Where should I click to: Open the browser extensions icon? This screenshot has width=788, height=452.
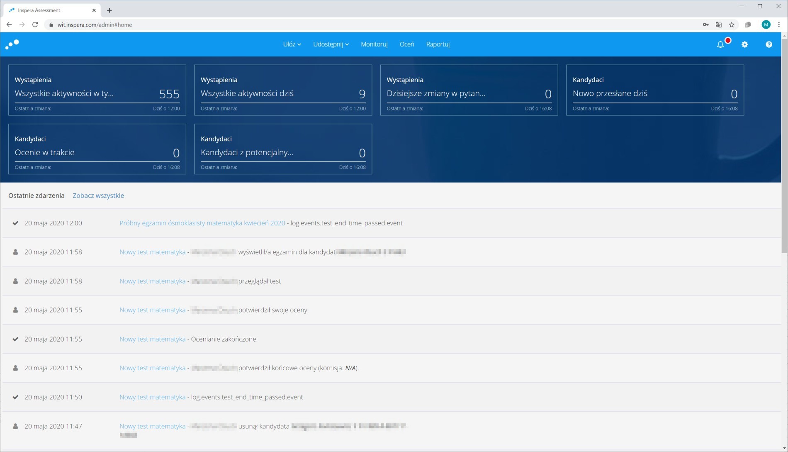click(x=748, y=24)
